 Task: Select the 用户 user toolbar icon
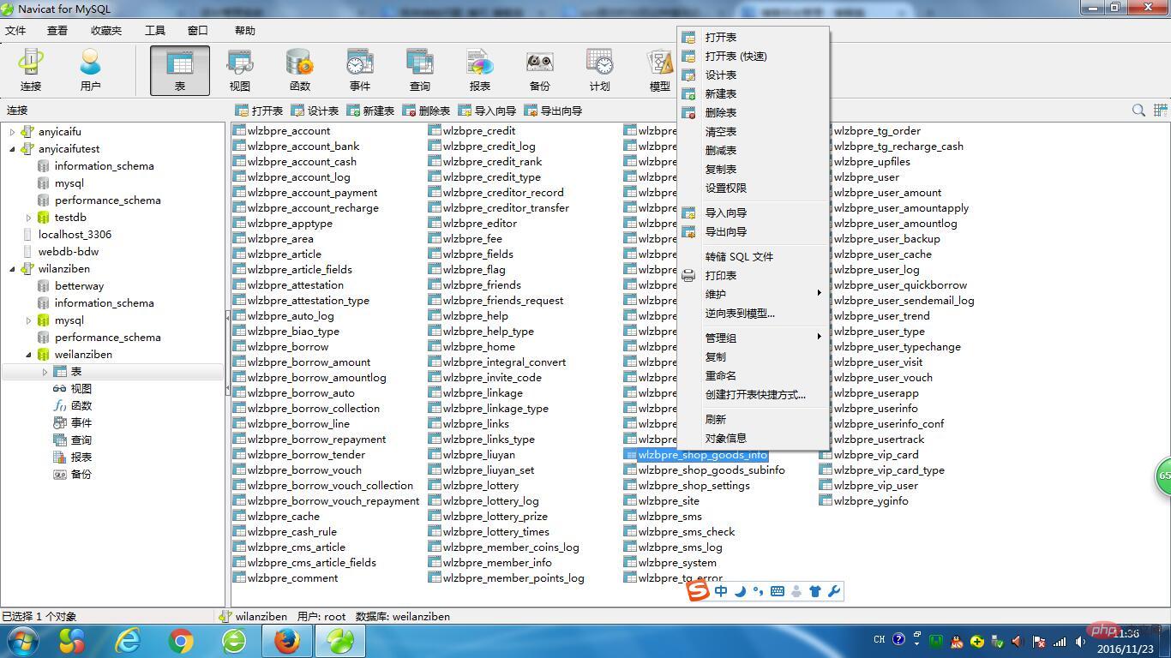[90, 69]
